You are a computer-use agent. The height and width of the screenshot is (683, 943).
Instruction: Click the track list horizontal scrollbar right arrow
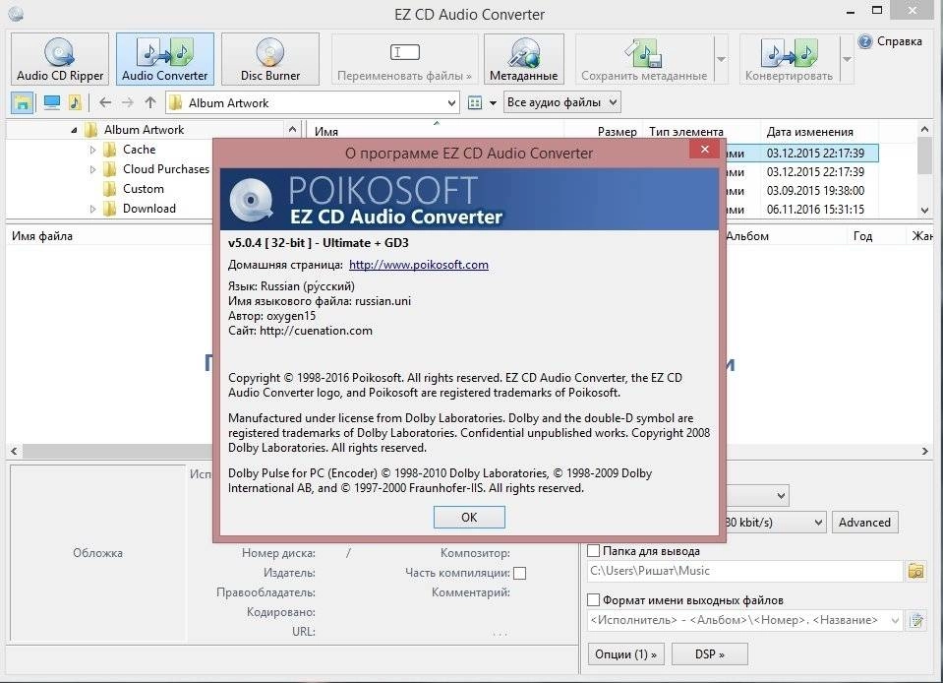(x=924, y=452)
